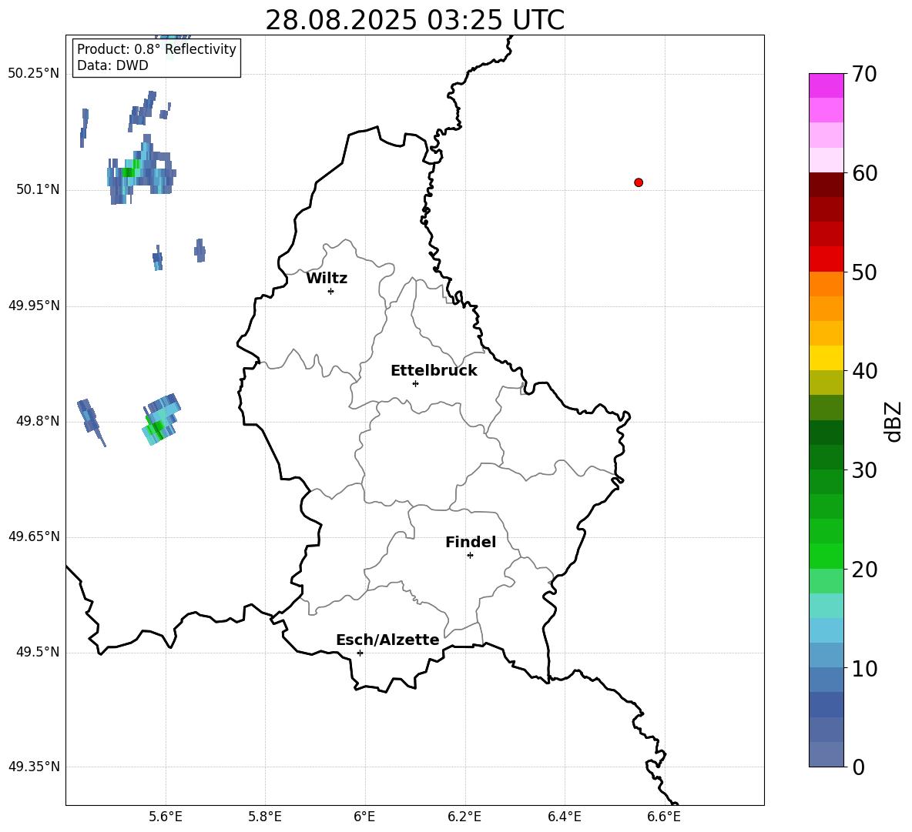Click the 50.1°N latitude label
Image resolution: width=912 pixels, height=832 pixels.
pos(38,189)
